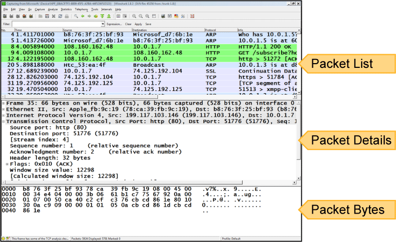The width and height of the screenshot is (396, 242).
Task: Click the Expression... button by the filter
Action: 114,24
